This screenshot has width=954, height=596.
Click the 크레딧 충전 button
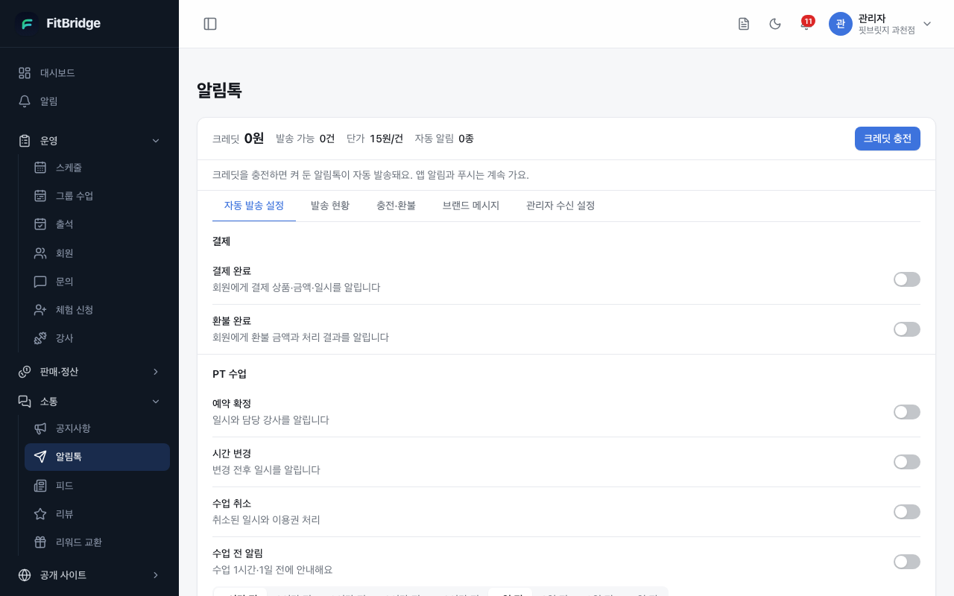coord(888,139)
